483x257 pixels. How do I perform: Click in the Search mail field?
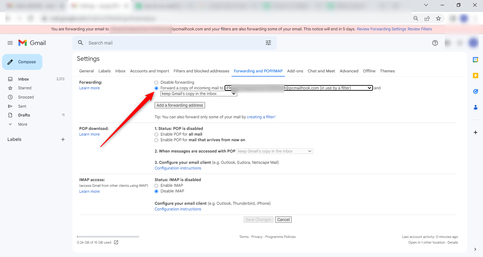[x=175, y=43]
